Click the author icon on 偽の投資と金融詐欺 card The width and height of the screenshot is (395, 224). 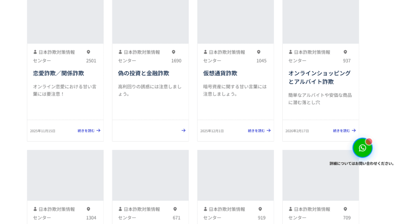click(x=120, y=52)
